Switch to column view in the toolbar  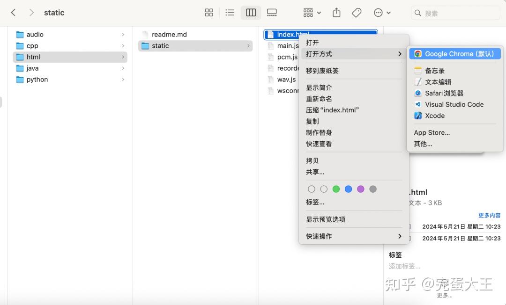click(x=251, y=13)
